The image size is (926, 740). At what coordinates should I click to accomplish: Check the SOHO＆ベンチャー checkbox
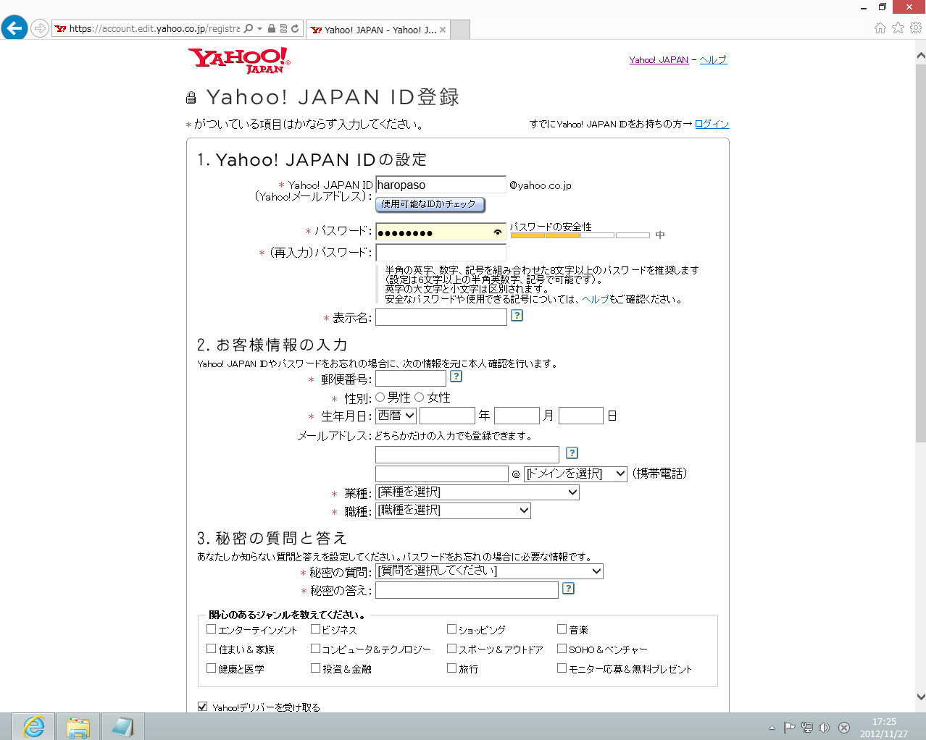(562, 649)
